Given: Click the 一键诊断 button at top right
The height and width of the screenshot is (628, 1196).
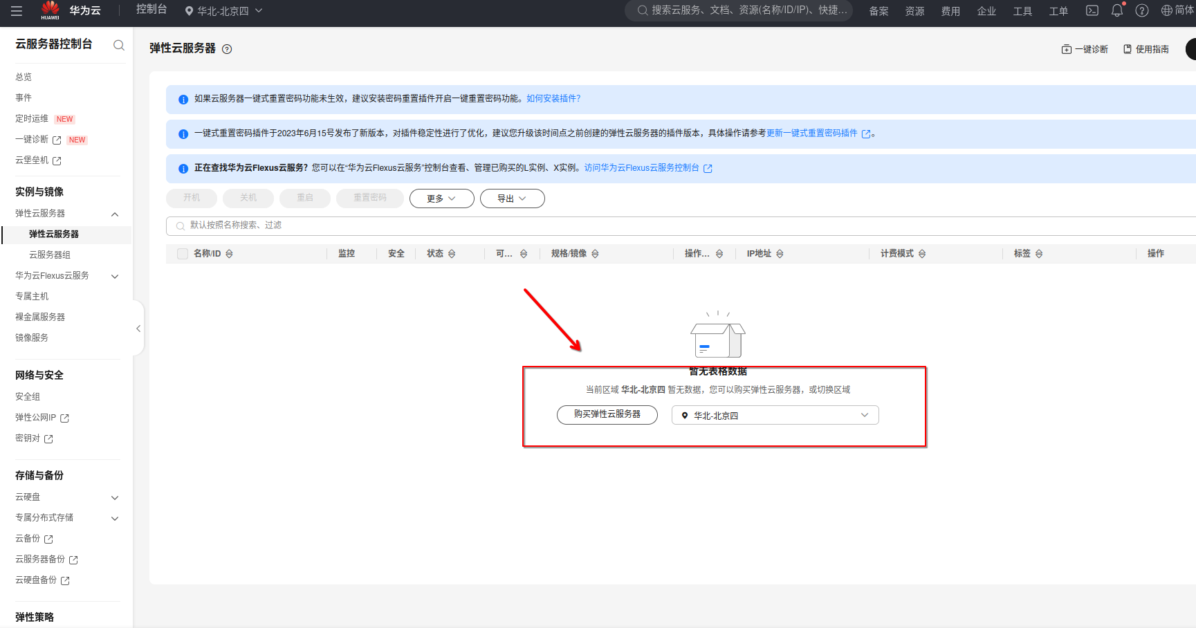Looking at the screenshot, I should coord(1085,49).
